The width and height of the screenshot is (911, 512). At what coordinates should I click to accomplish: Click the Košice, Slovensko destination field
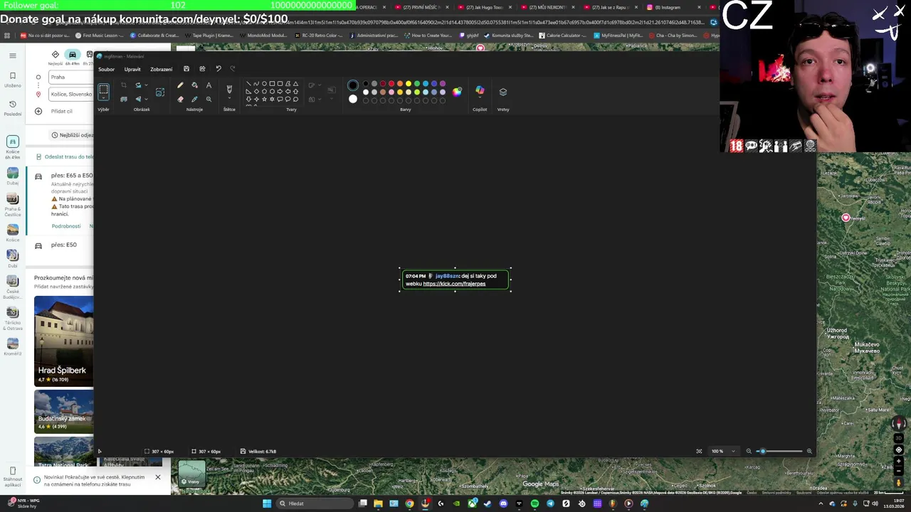(x=71, y=94)
